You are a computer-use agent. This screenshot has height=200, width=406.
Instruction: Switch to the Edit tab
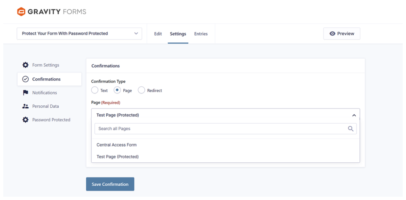point(158,34)
